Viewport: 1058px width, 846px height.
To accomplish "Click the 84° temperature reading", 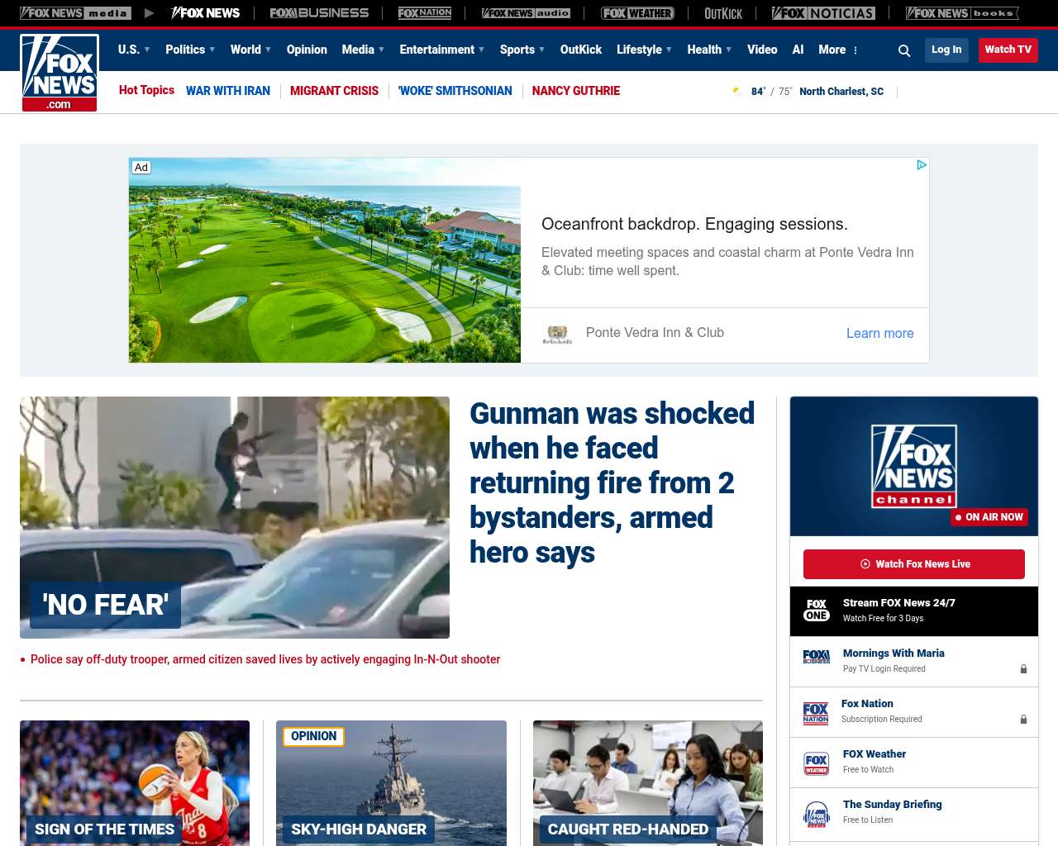I will [x=759, y=92].
